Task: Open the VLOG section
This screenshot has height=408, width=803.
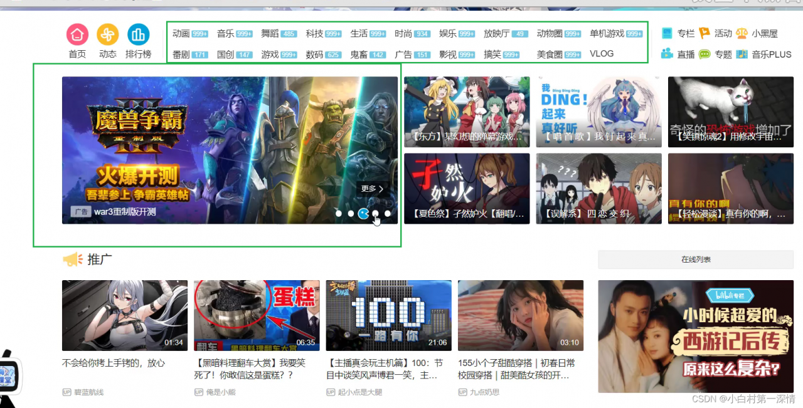Action: pos(600,53)
